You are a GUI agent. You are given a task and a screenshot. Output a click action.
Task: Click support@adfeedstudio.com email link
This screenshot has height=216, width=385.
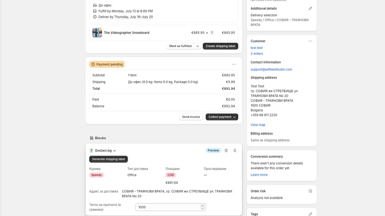coord(271,69)
